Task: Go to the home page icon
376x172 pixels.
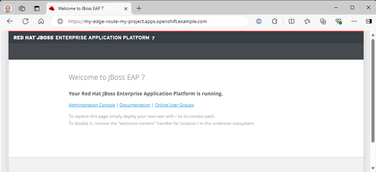Action: [41, 21]
